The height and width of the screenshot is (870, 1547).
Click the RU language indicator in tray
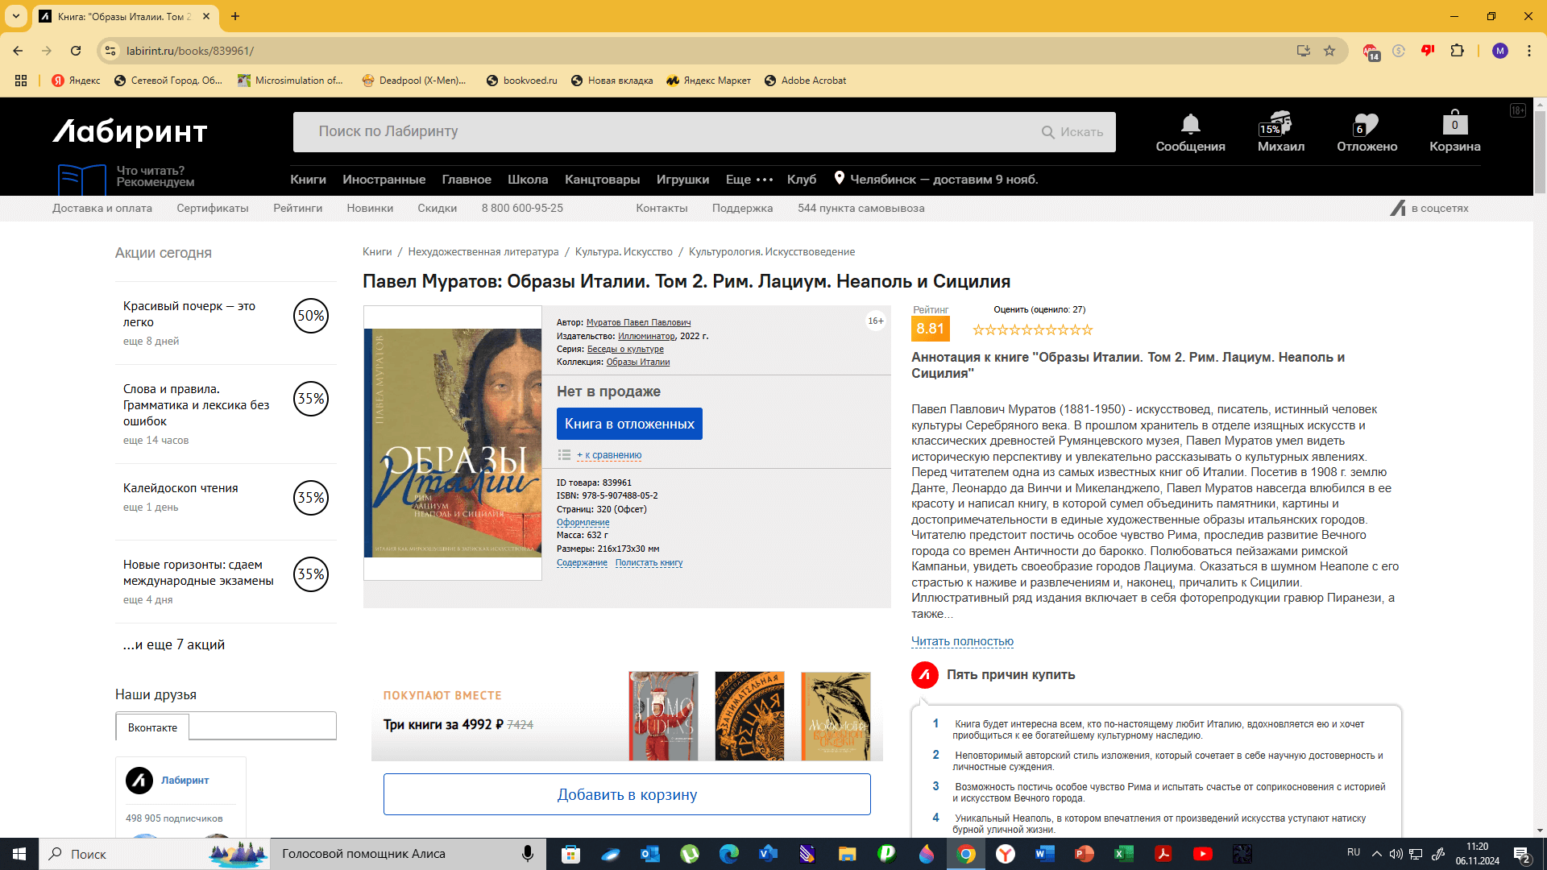click(x=1354, y=852)
